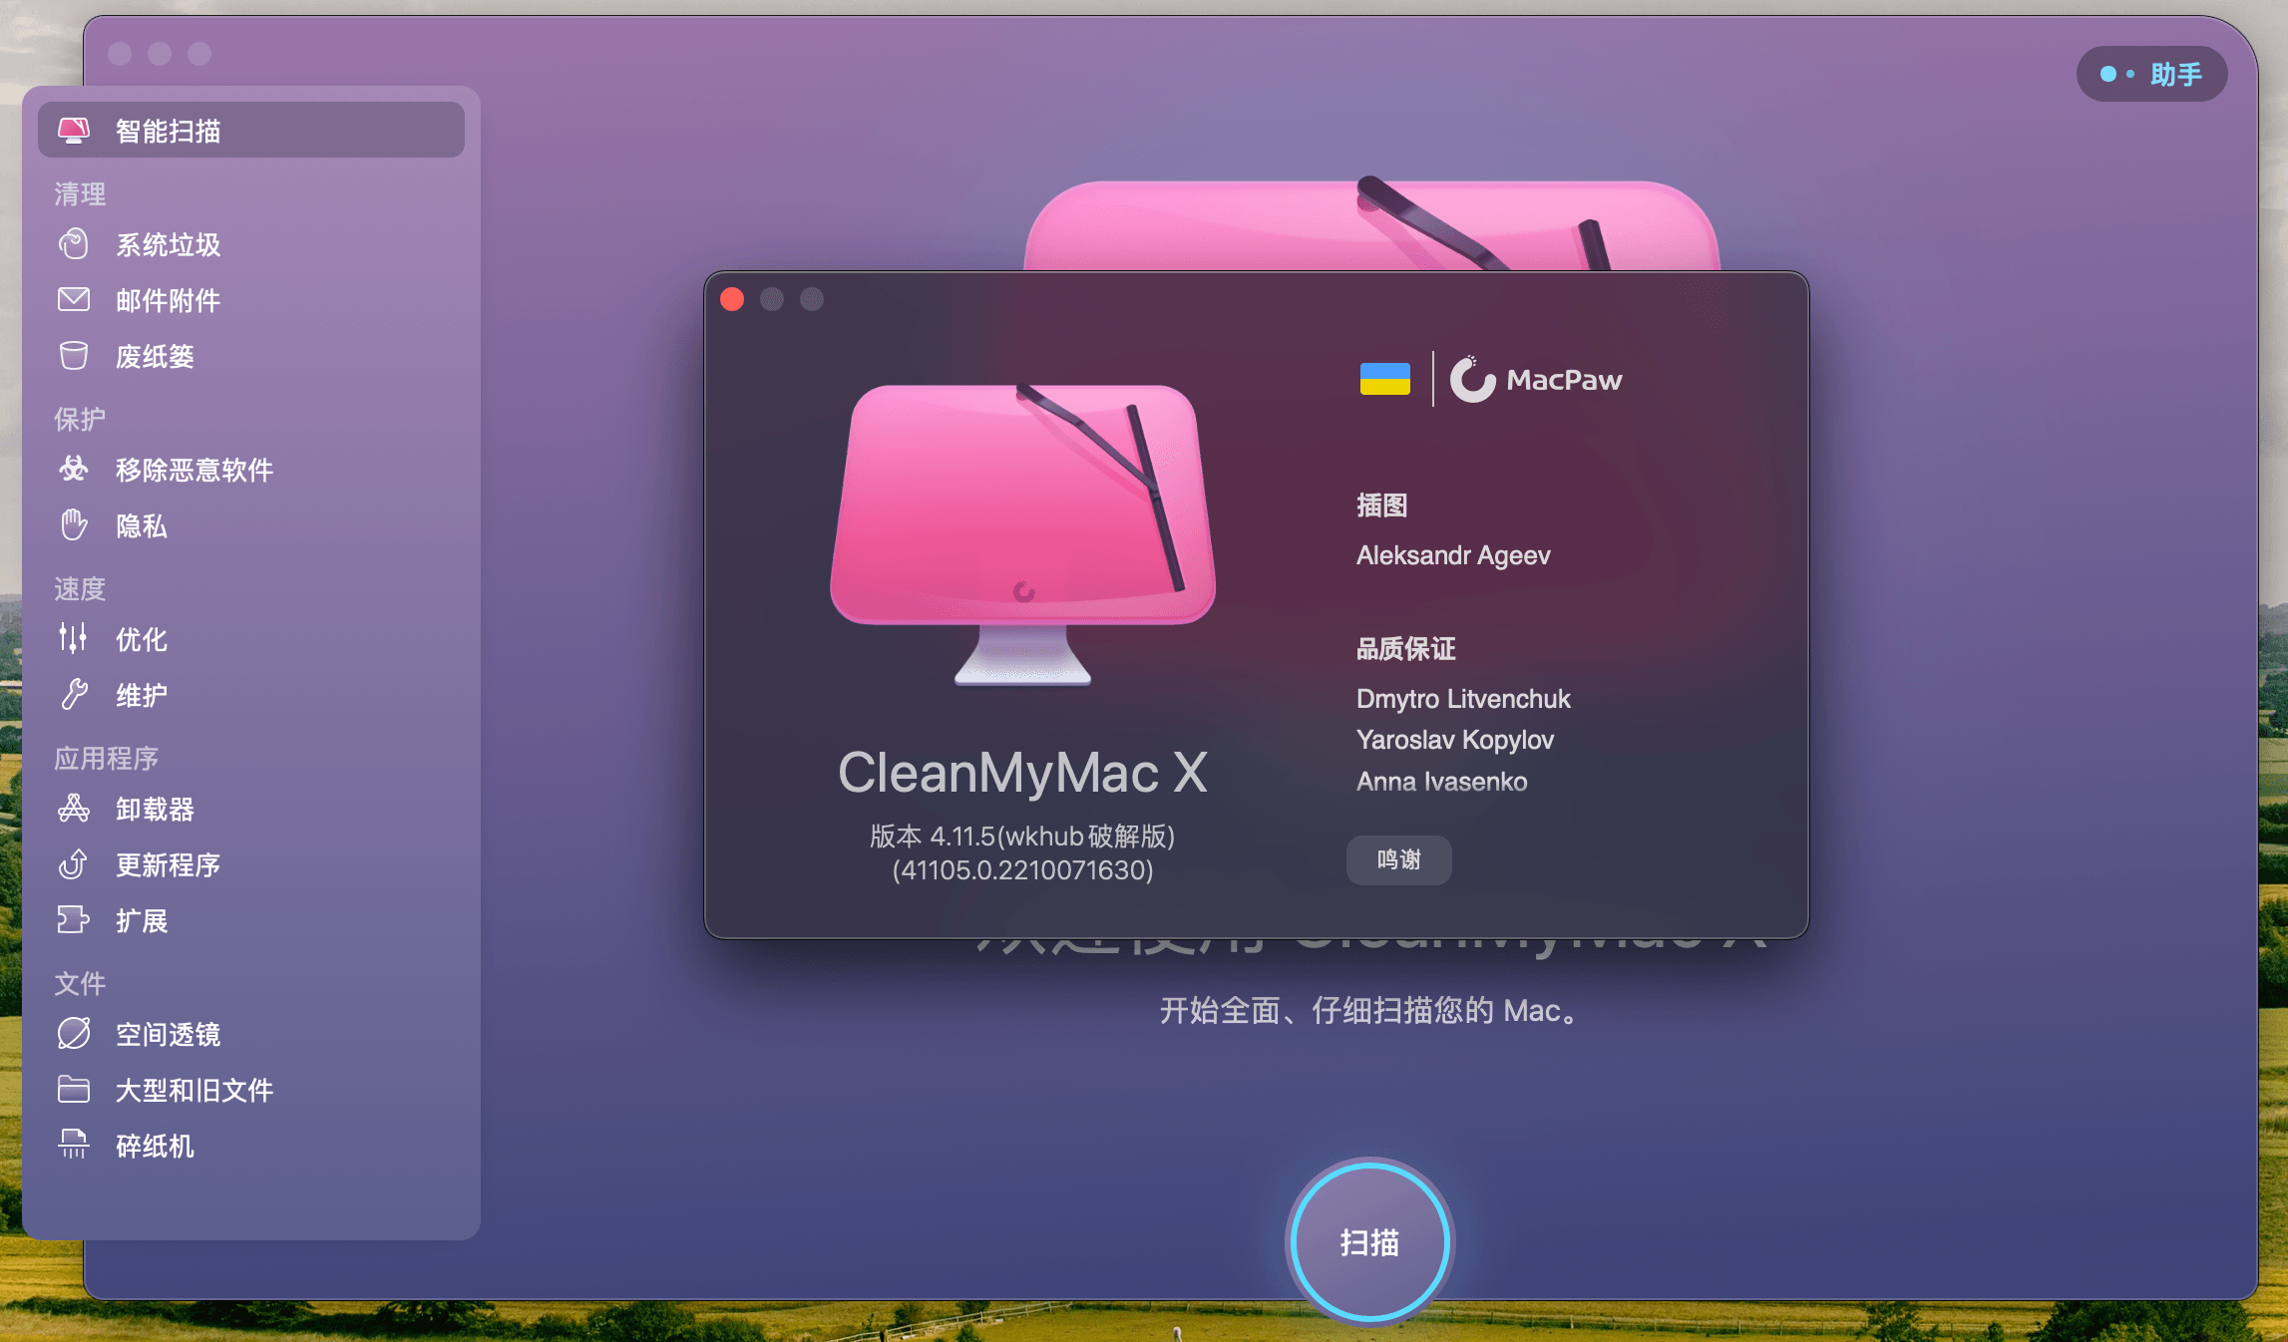Click the Space Lens (空间透镜) icon

pyautogui.click(x=74, y=1033)
